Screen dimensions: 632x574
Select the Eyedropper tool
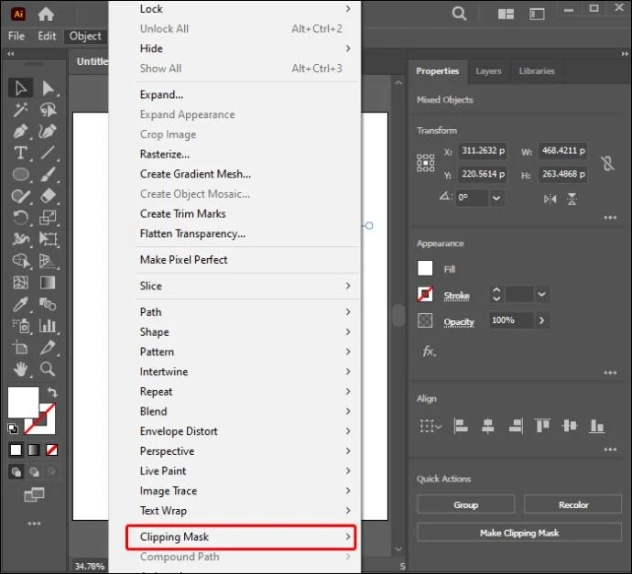[x=20, y=305]
